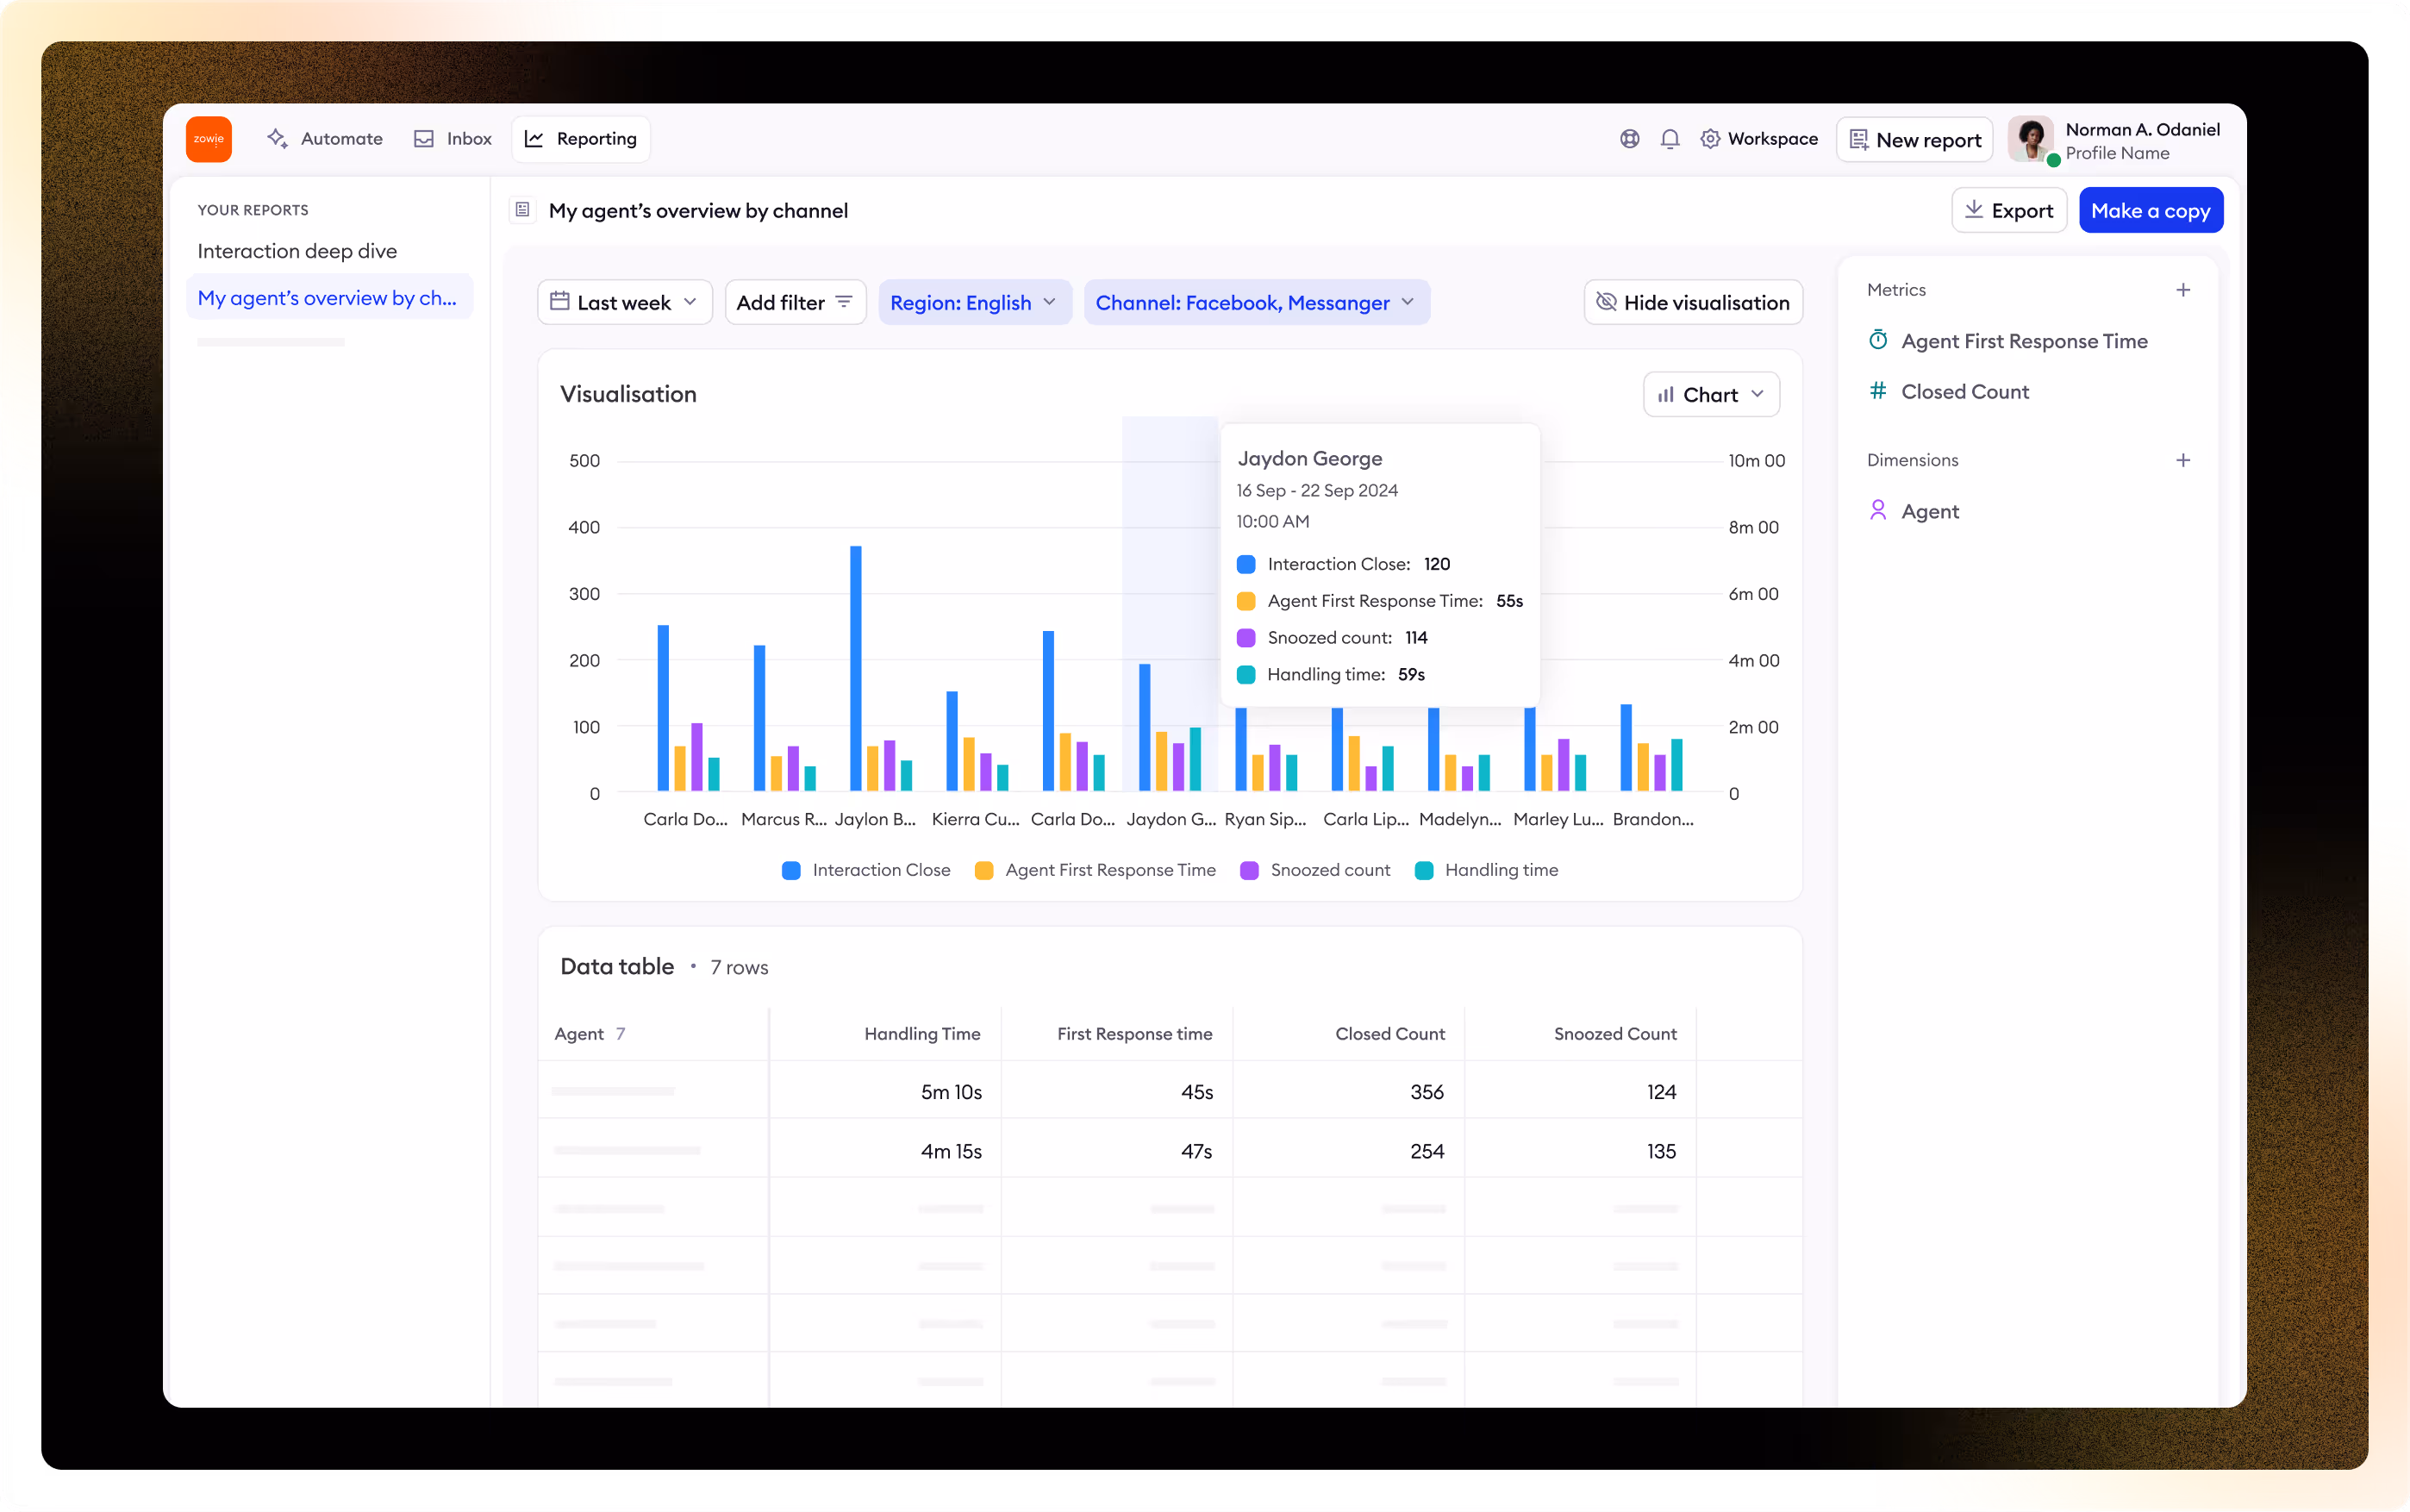
Task: Click the report document icon beside title
Action: tap(521, 210)
